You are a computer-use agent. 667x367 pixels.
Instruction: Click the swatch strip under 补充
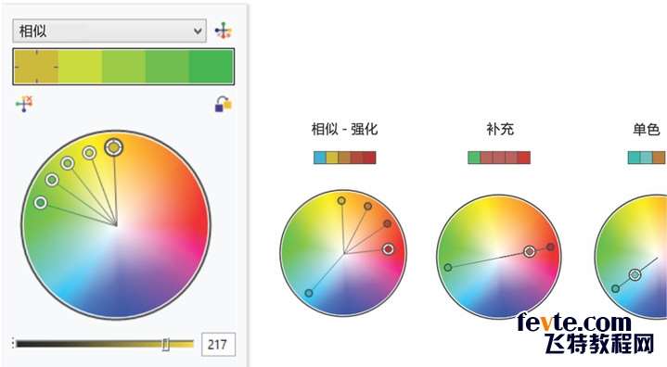point(499,158)
